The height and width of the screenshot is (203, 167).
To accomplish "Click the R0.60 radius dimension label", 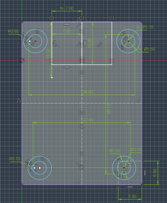I will point(13,31).
